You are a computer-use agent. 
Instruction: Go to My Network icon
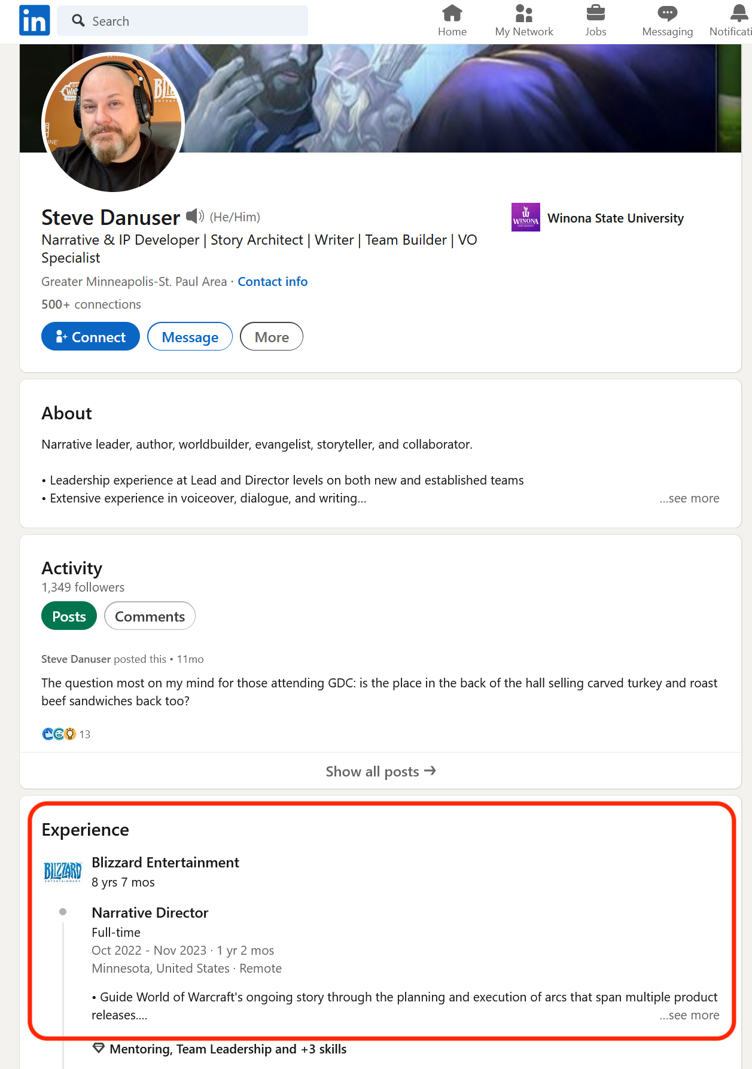[x=523, y=14]
